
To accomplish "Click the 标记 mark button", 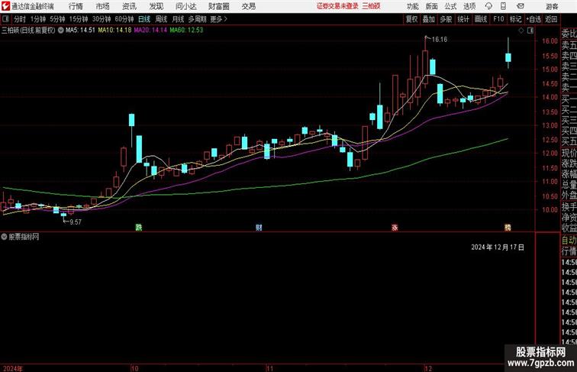I will [515, 19].
